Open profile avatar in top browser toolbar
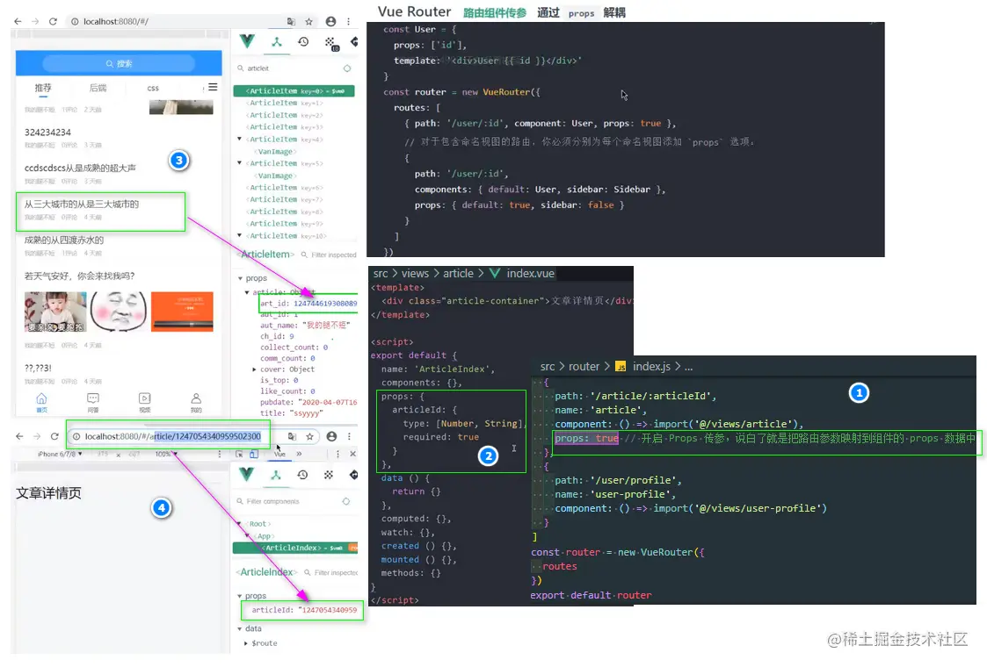 pyautogui.click(x=330, y=21)
